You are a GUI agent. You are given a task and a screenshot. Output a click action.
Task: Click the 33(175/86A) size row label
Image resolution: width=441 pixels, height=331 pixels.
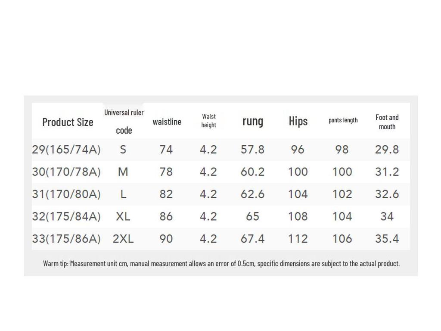pyautogui.click(x=66, y=239)
